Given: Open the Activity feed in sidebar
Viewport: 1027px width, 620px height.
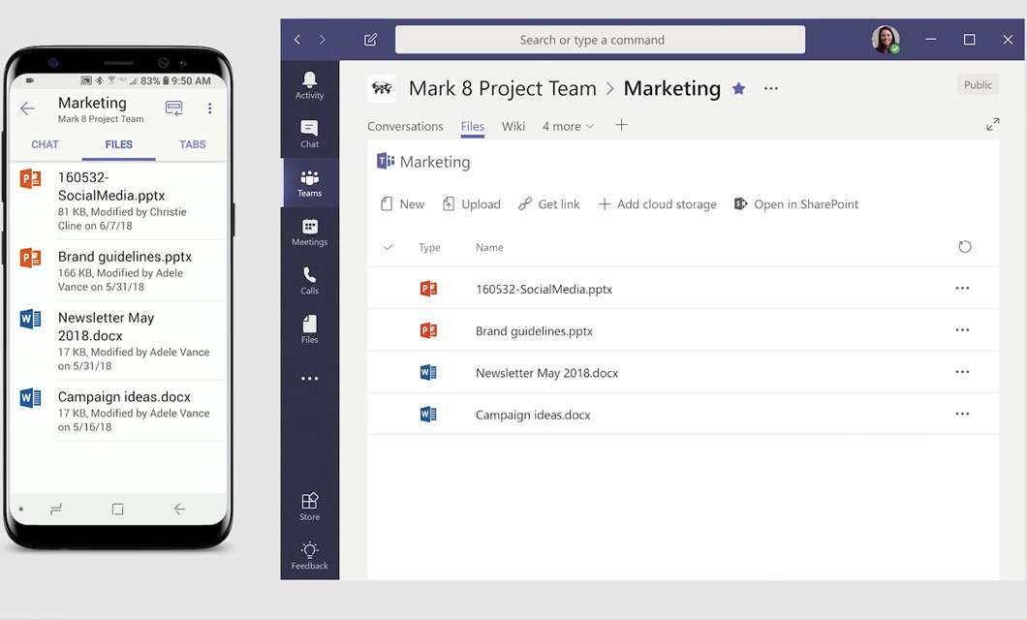Looking at the screenshot, I should pyautogui.click(x=309, y=85).
